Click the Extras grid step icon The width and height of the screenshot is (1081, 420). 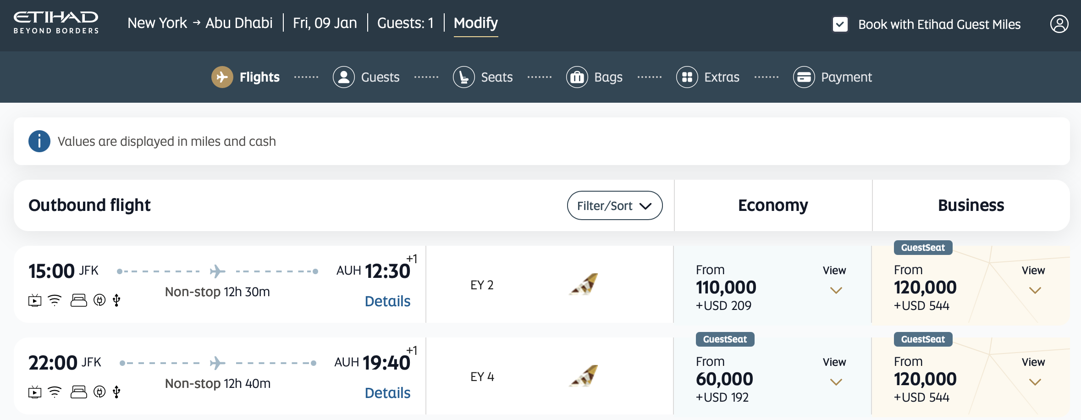[x=687, y=77]
